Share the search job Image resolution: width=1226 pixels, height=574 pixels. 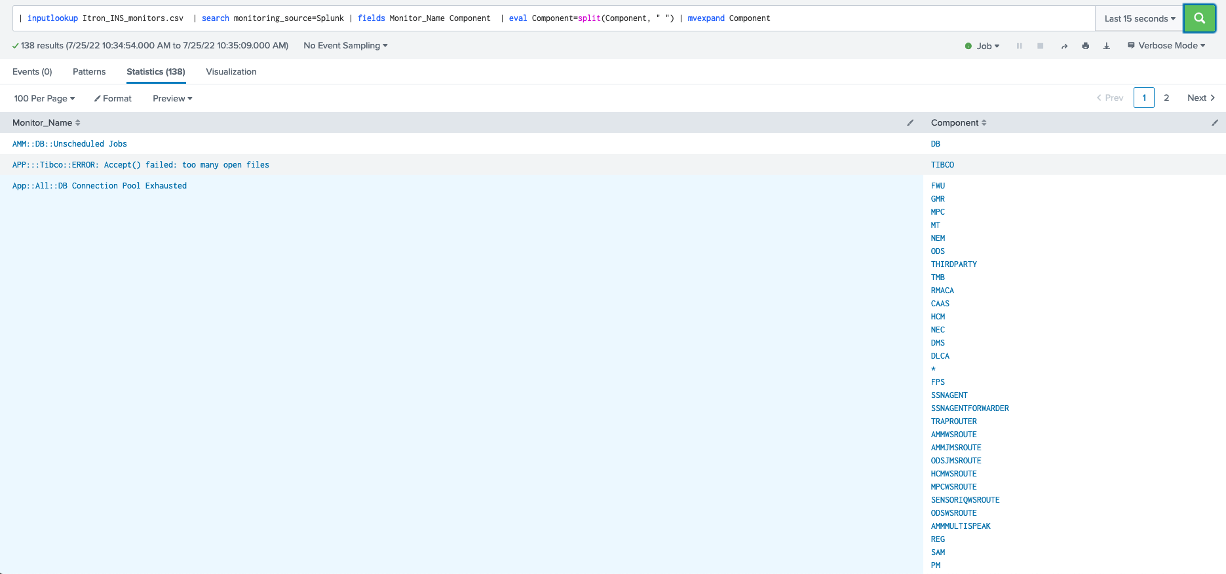[x=1064, y=46]
